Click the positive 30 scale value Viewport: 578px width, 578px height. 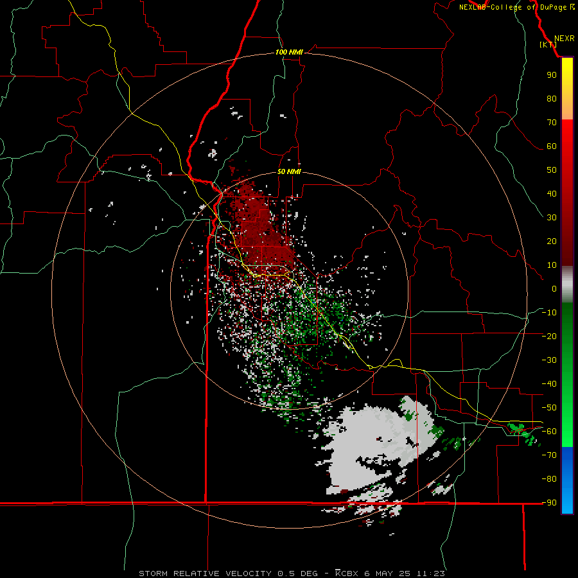[x=552, y=218]
